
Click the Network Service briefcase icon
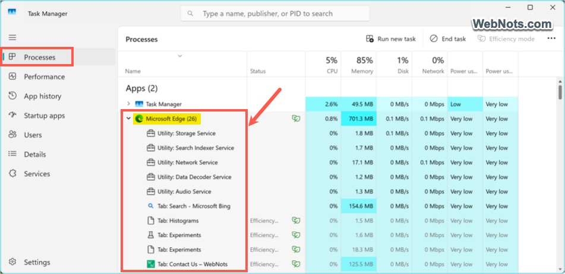point(151,163)
